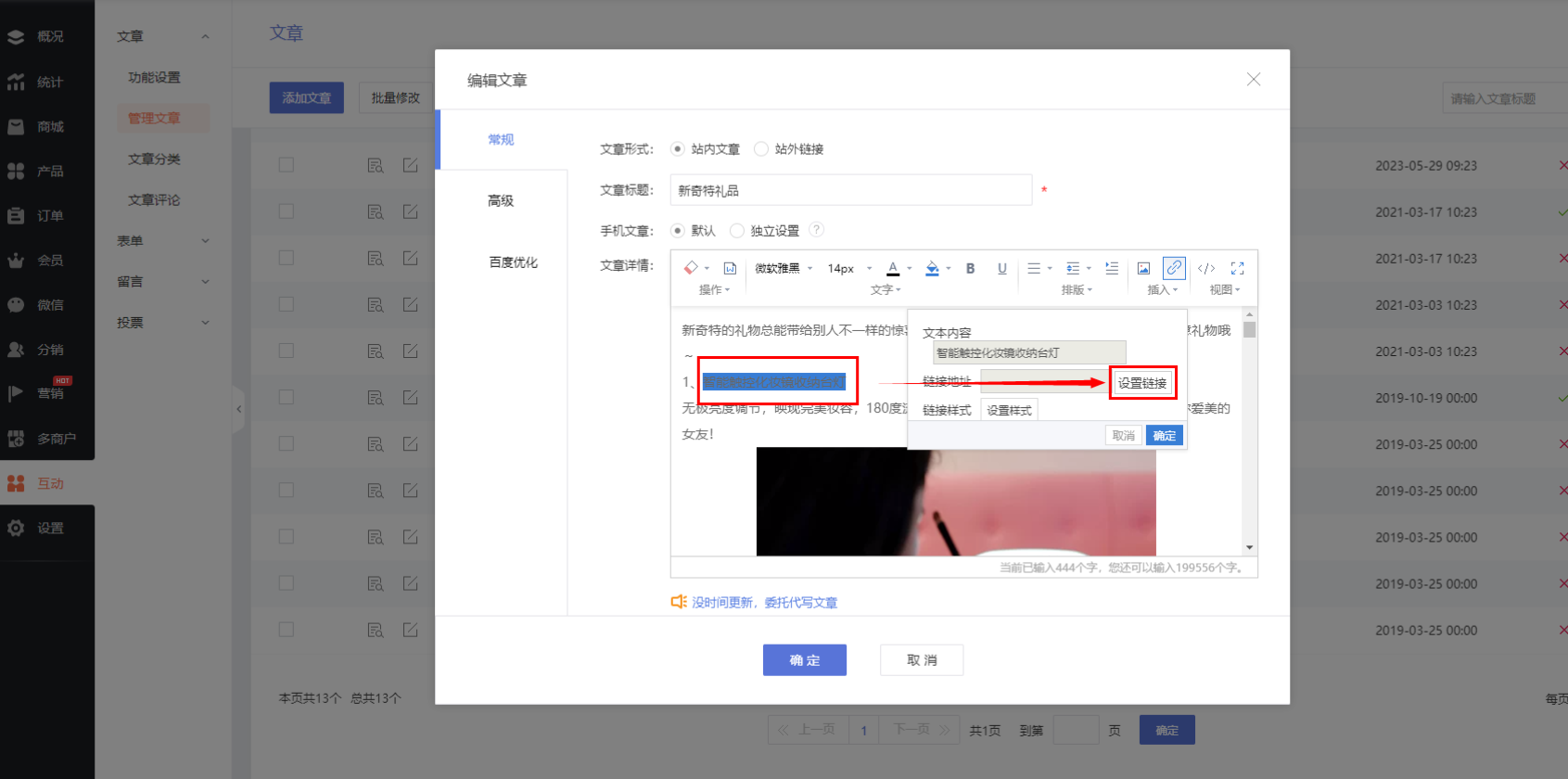Click the import Word document icon
1568x779 pixels.
click(730, 268)
